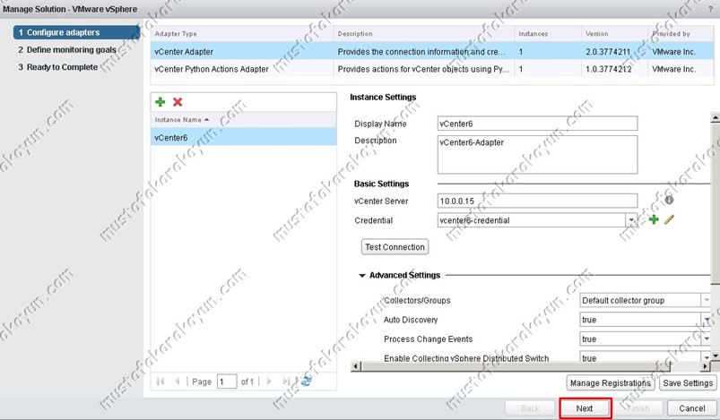Add new credential with green plus icon

[654, 219]
